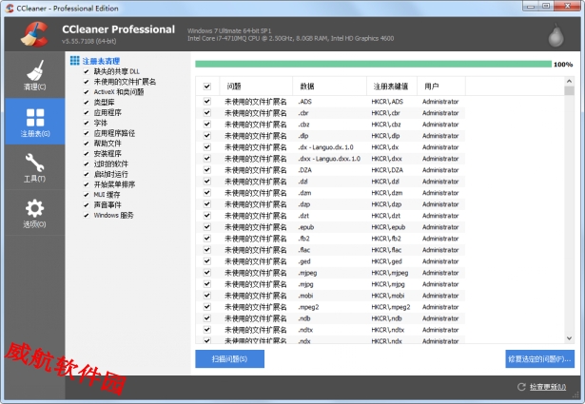
Task: Uncheck the .mpeg2 result row
Action: point(207,307)
